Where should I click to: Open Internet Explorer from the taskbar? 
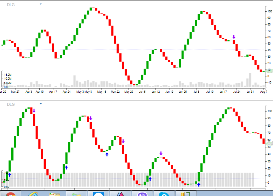33,194
